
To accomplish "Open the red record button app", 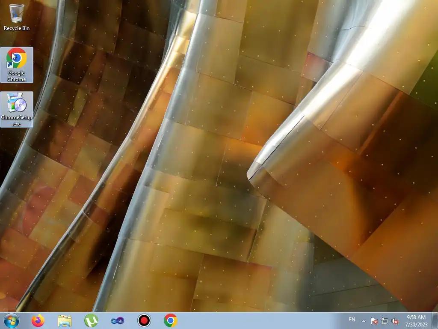I will coord(144,320).
